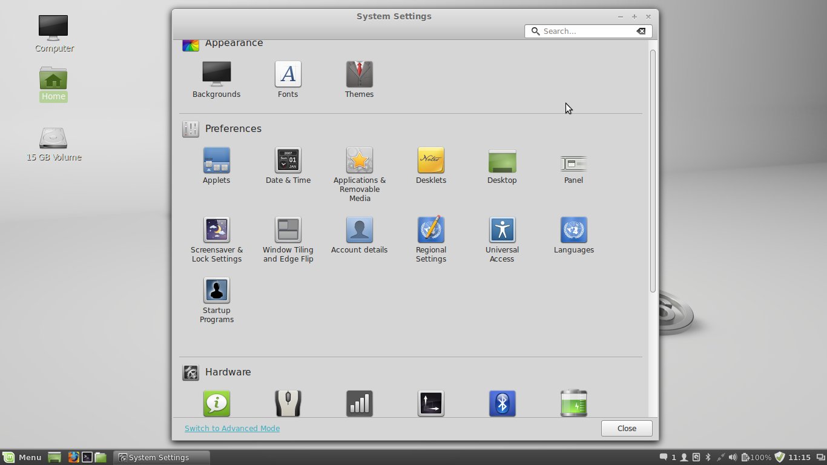
Task: Open Screensaver & Lock Settings
Action: click(216, 231)
